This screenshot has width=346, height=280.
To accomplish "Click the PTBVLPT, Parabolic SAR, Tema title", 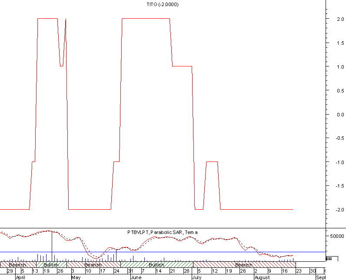I will (163, 232).
